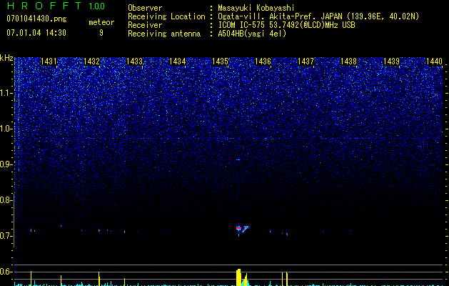Click the 1439 time marker

point(391,61)
